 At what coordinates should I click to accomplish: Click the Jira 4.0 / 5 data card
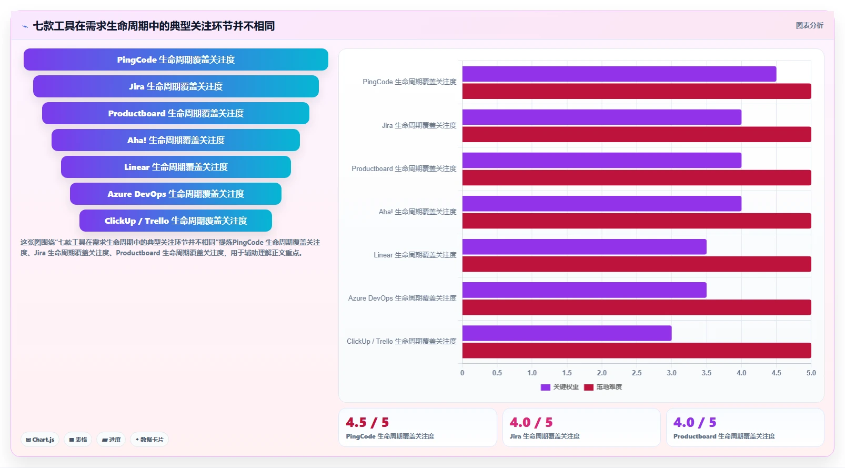(x=581, y=427)
